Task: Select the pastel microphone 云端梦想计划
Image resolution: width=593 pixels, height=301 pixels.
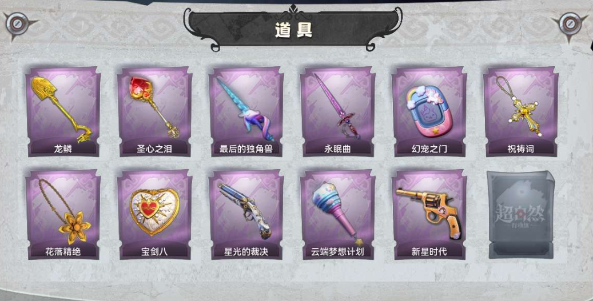Action: pos(338,215)
